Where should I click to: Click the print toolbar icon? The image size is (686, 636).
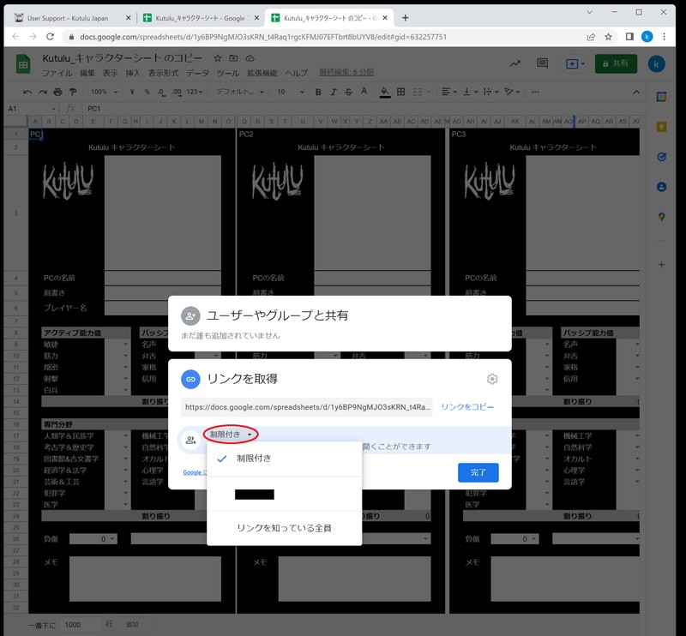point(57,92)
